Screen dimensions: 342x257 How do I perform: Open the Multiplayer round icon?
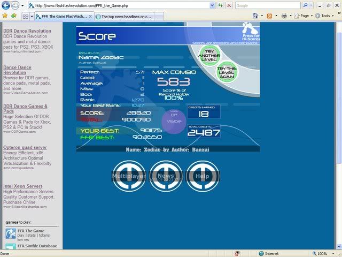[128, 176]
